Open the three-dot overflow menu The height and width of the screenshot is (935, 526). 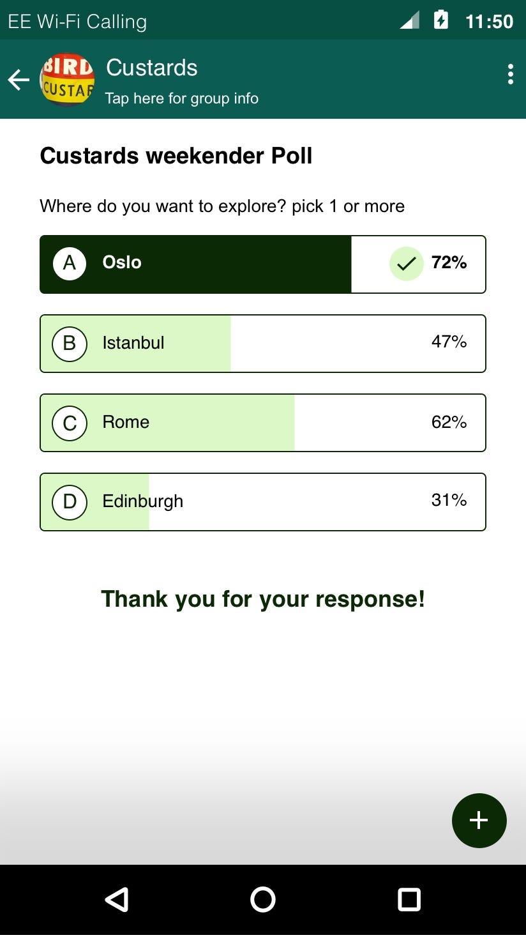tap(510, 74)
